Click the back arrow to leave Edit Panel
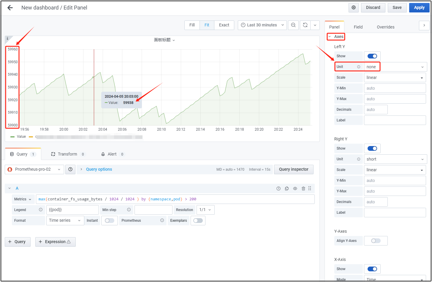This screenshot has height=282, width=432. click(10, 8)
